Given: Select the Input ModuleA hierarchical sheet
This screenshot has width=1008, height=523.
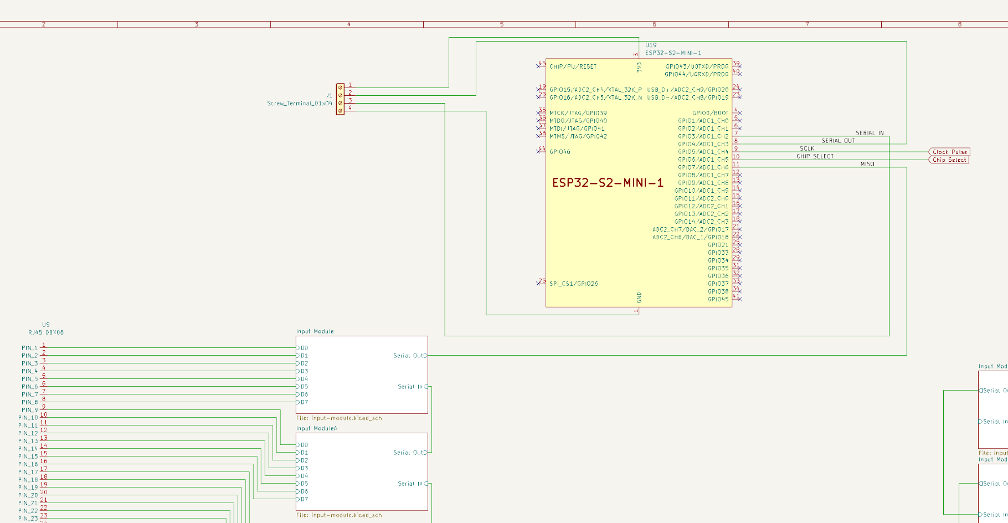Looking at the screenshot, I should coord(362,471).
